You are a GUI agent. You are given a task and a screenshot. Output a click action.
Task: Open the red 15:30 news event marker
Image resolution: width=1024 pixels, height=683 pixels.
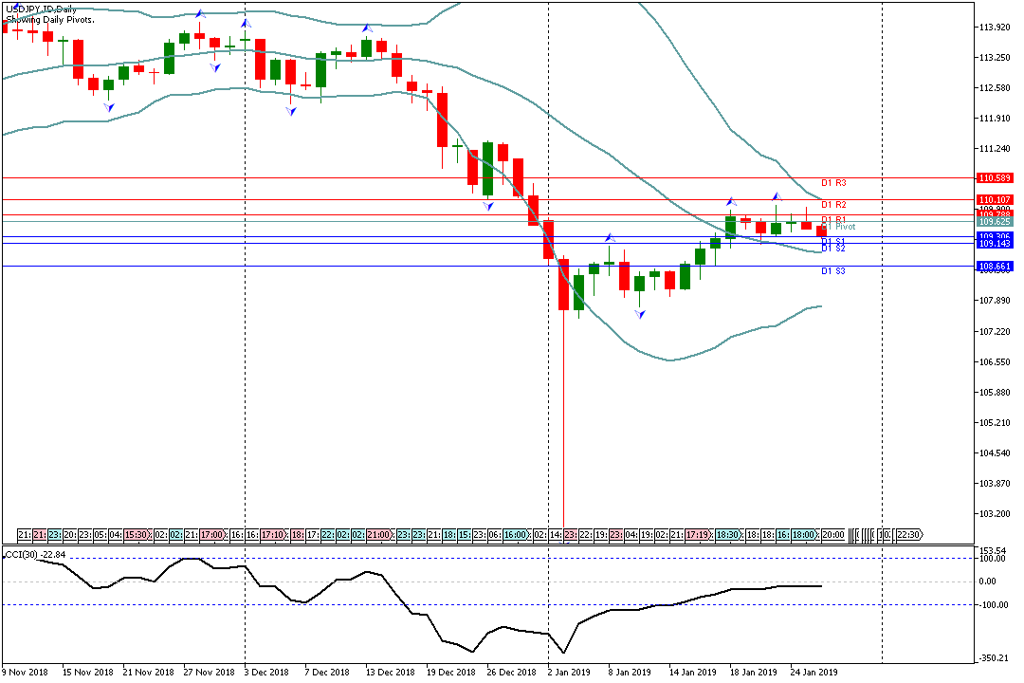pyautogui.click(x=137, y=535)
